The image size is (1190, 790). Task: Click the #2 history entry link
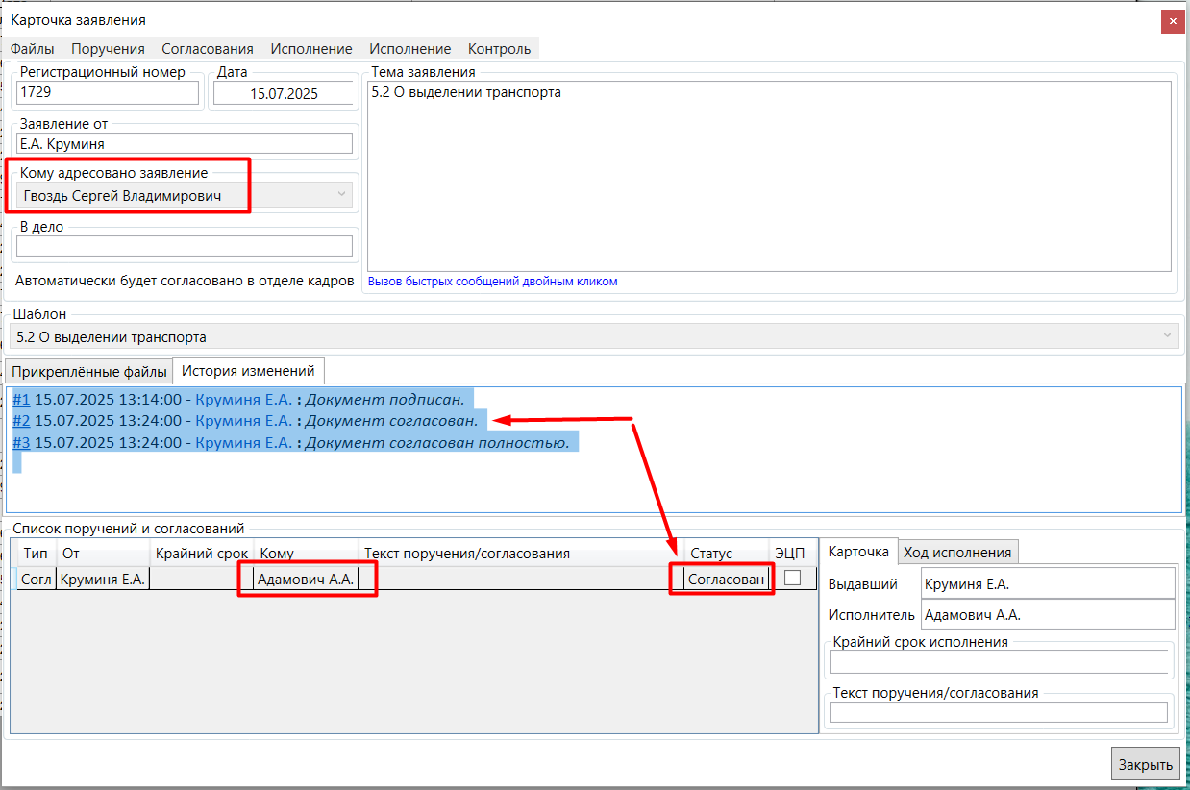pos(21,421)
